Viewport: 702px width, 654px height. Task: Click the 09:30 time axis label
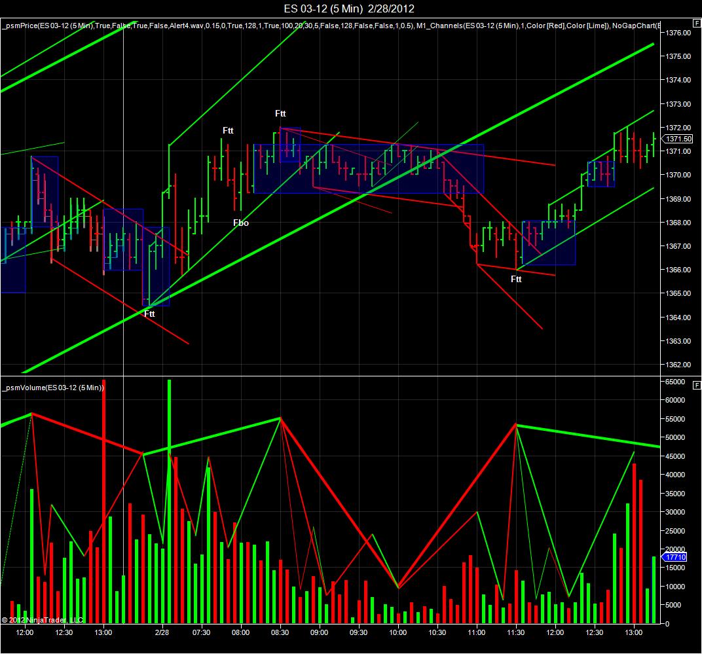pos(359,632)
